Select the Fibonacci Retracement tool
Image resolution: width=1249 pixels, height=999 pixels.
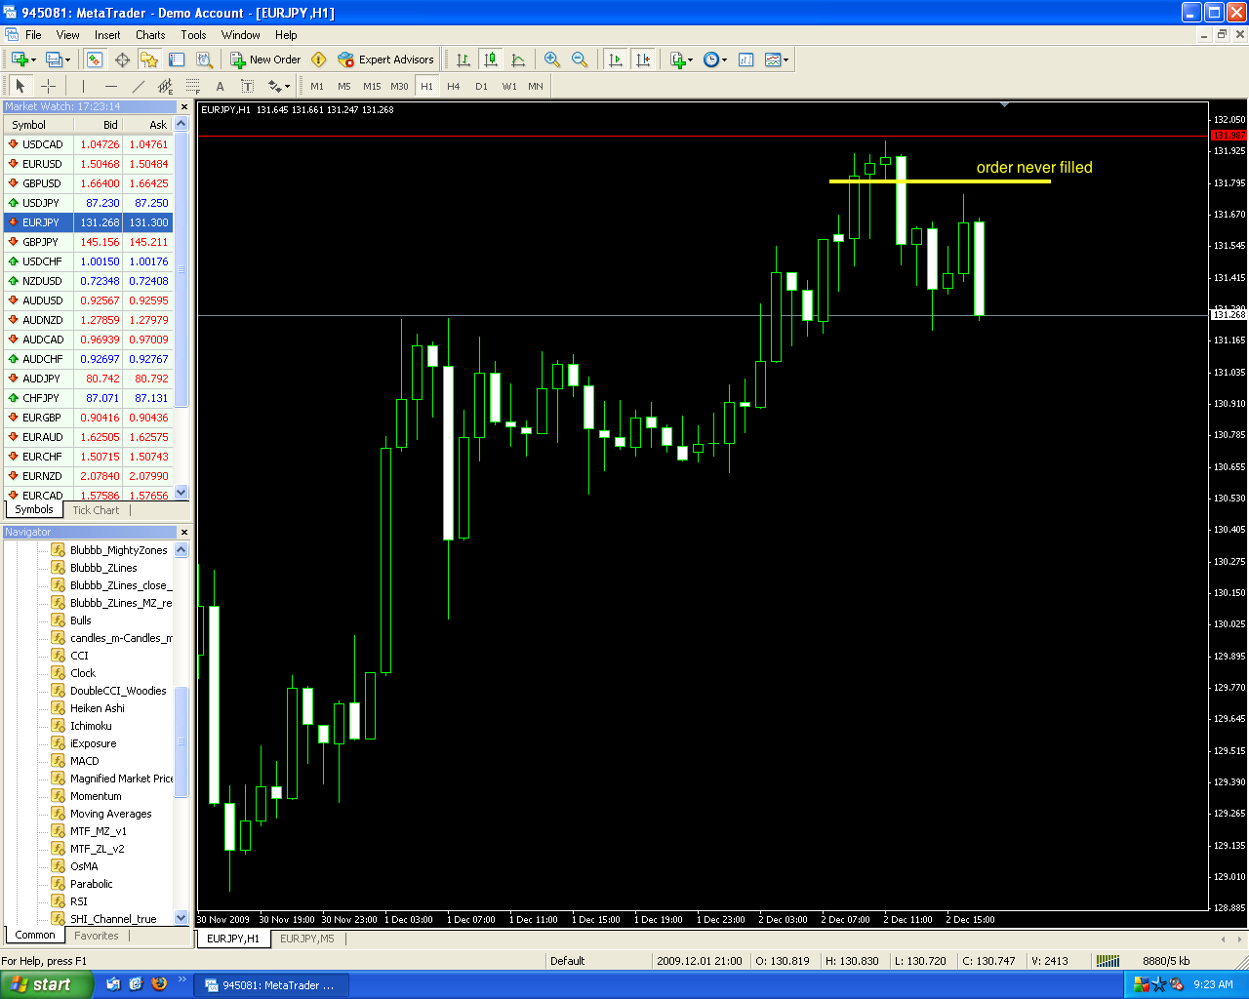pos(192,86)
